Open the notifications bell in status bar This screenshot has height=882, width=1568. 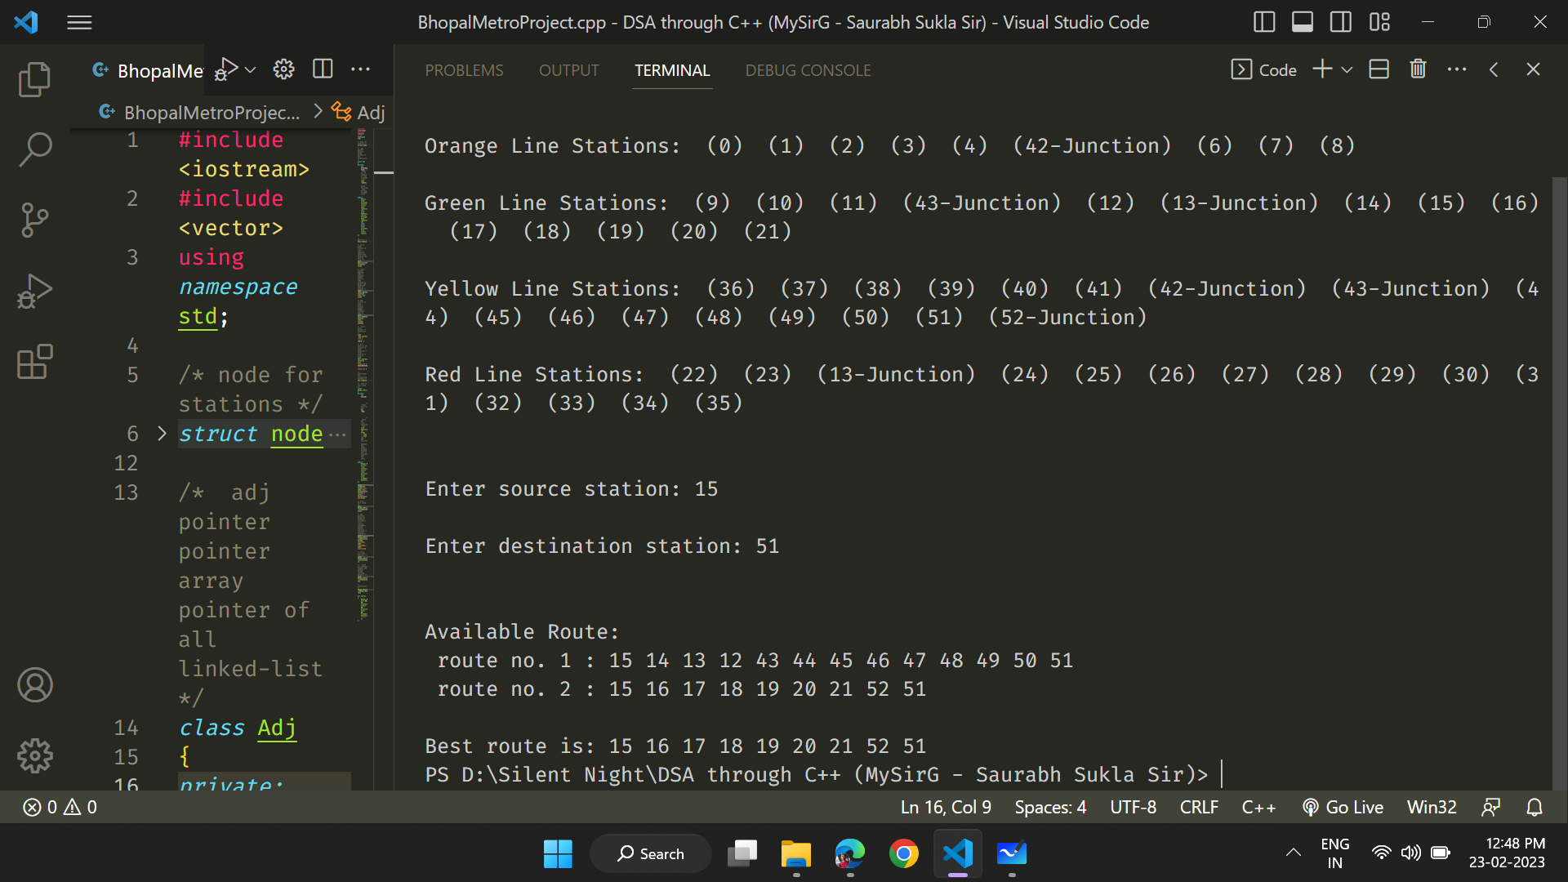[x=1535, y=808]
